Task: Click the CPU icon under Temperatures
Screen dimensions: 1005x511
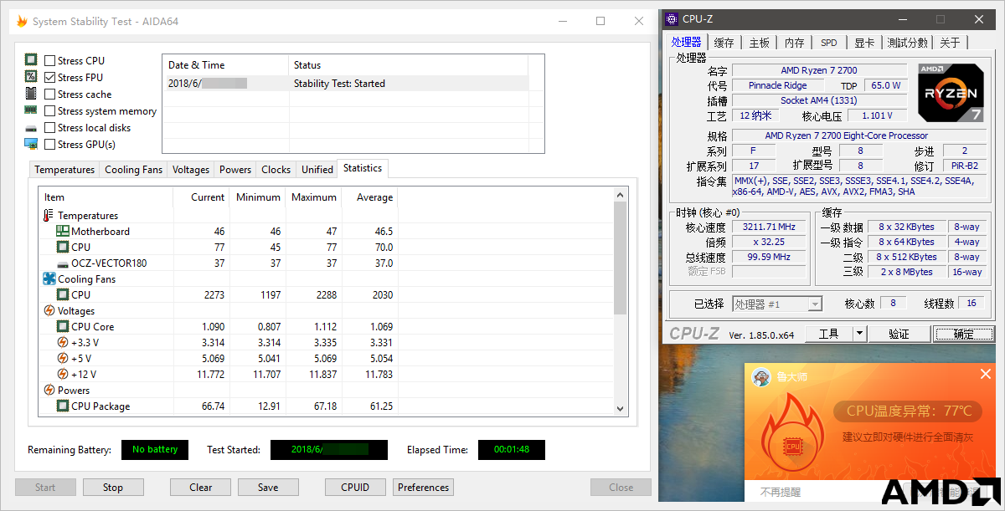Action: [x=63, y=247]
